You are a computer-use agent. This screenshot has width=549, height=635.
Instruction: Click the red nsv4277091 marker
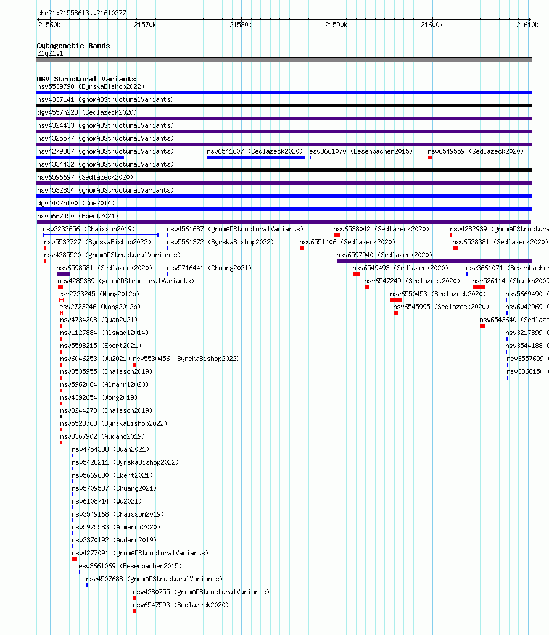(x=75, y=559)
